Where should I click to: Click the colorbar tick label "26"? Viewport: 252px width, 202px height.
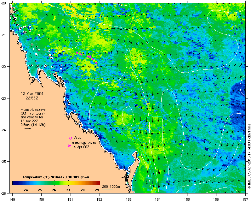[54, 190]
